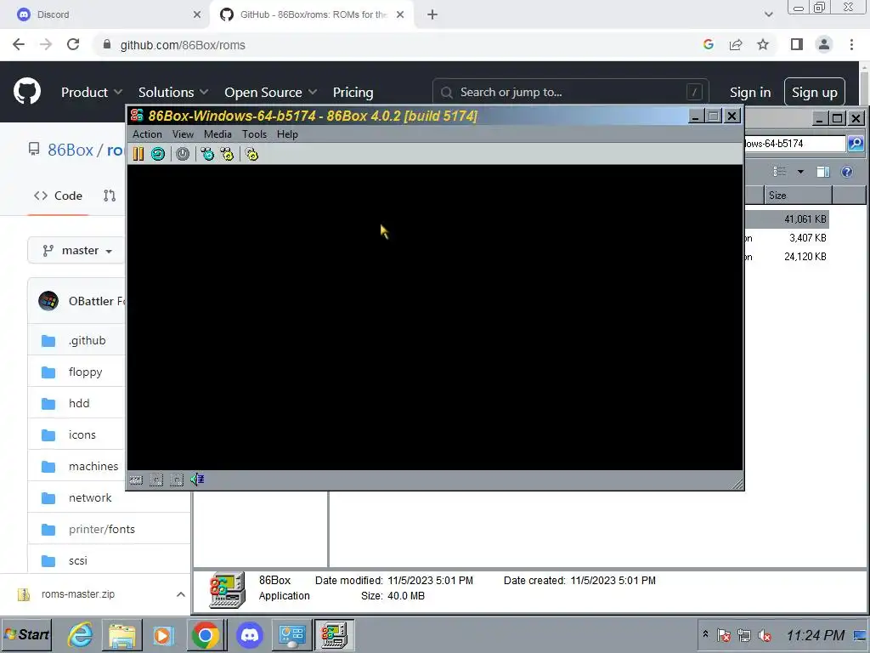The height and width of the screenshot is (653, 870).
Task: Open 86Box settings gear icon
Action: (251, 154)
